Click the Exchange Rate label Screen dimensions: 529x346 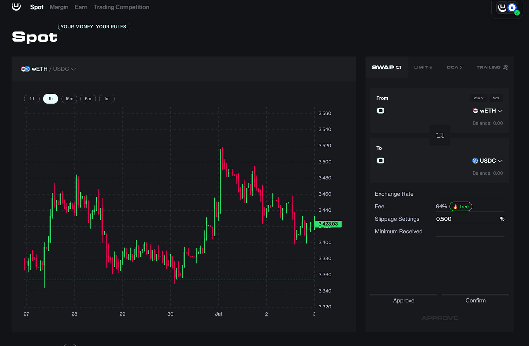394,194
